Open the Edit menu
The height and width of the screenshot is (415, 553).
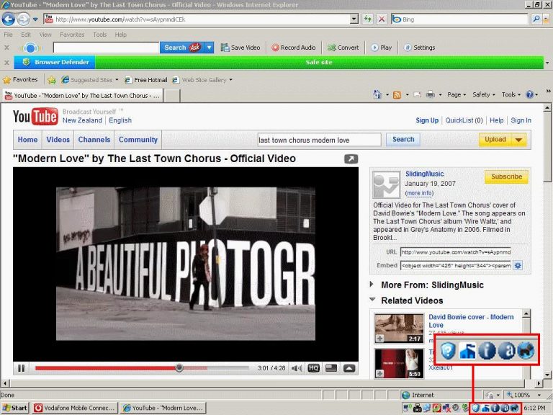point(26,35)
